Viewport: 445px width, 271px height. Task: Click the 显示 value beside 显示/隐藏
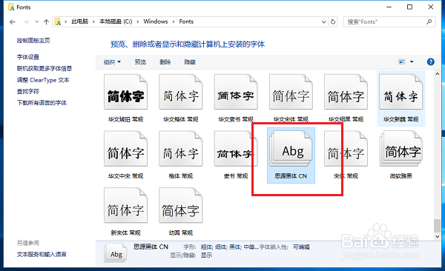(206, 255)
